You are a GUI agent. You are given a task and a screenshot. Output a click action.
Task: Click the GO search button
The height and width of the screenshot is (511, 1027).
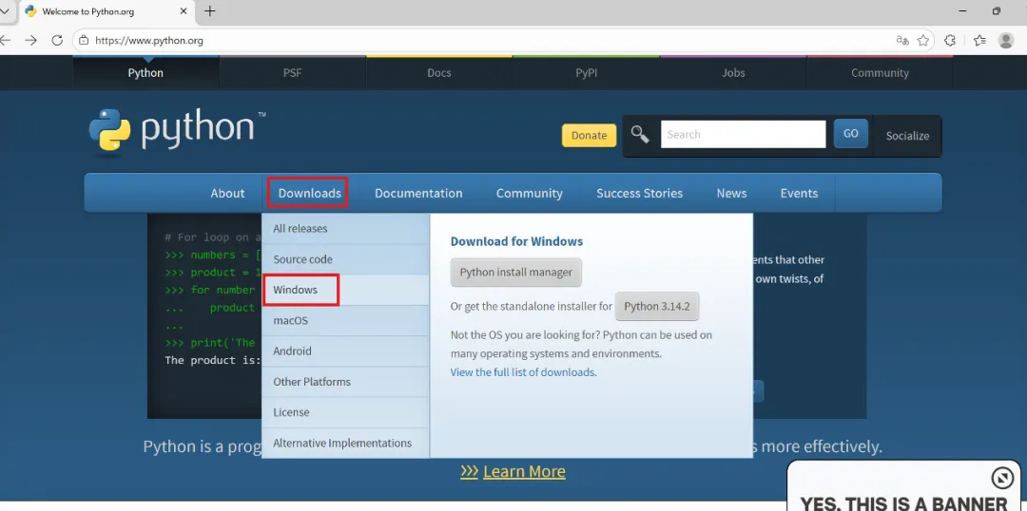point(851,134)
